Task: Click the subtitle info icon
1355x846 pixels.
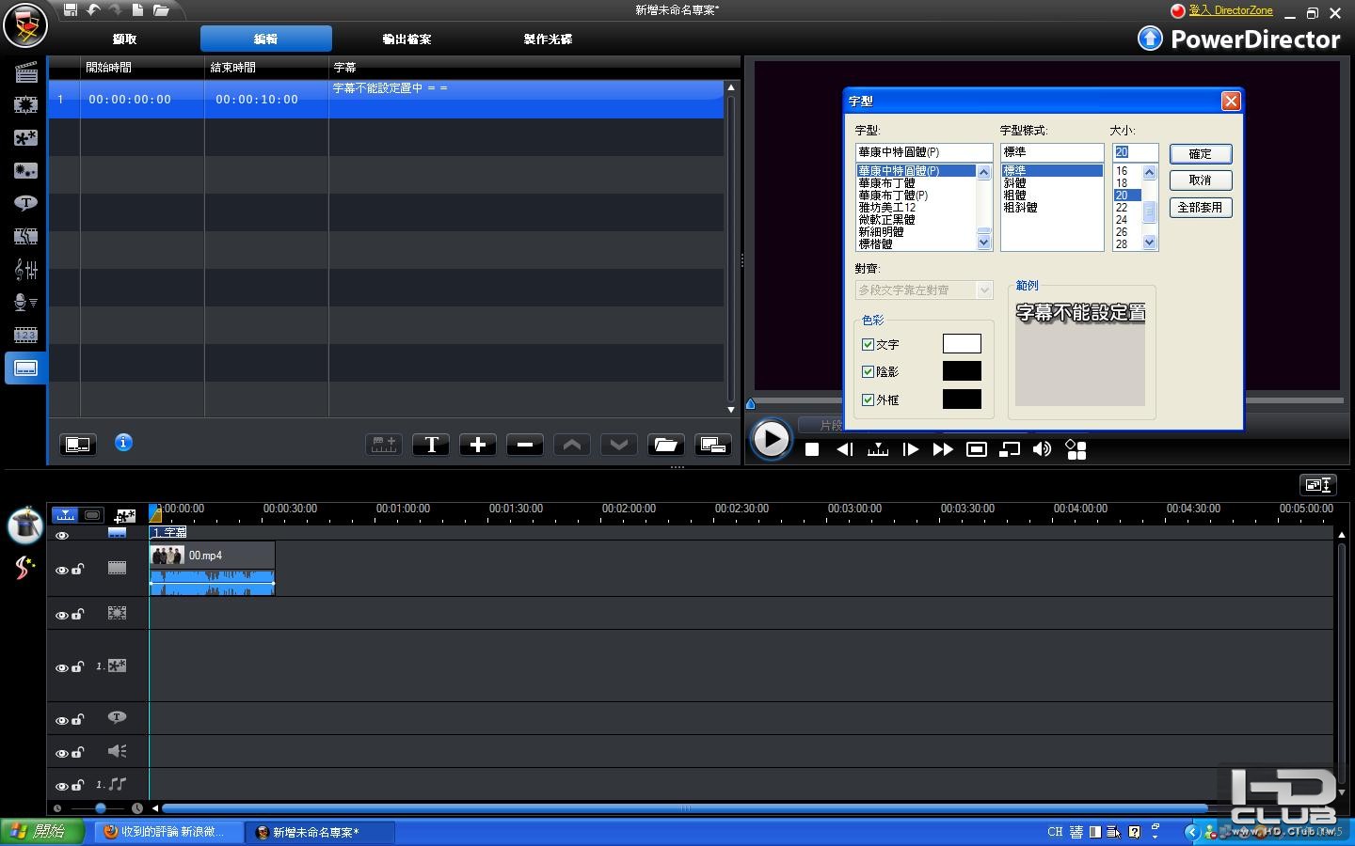Action: coord(123,443)
